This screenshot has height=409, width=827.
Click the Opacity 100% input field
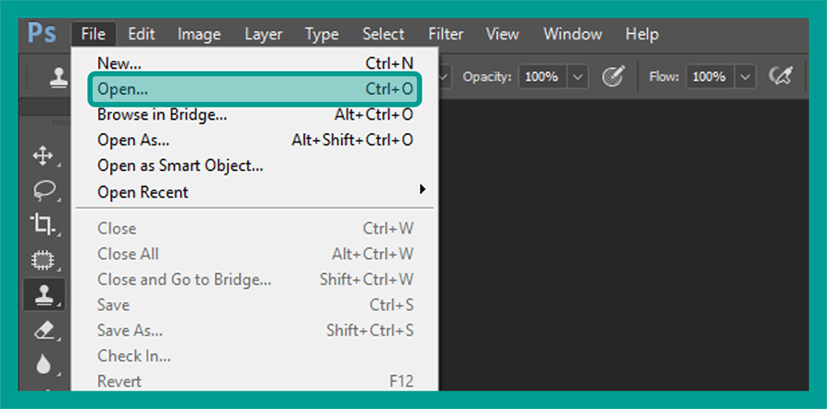click(543, 77)
